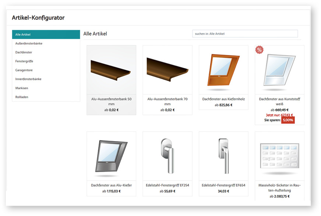Click the Edelstahl-Fenstergriff EF654 handle image
321x216 pixels.
pyautogui.click(x=223, y=156)
